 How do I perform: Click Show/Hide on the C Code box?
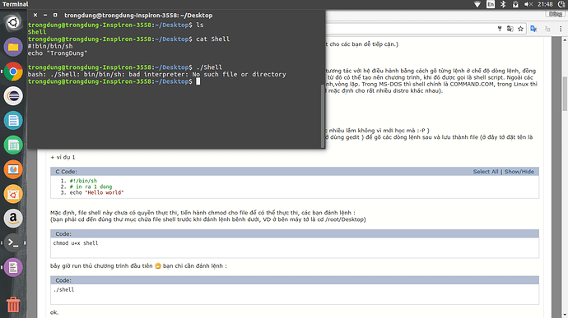519,172
